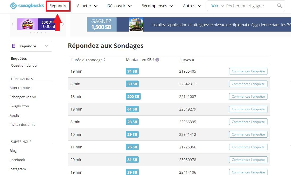Go to next carousel promo arrow
The image size is (291, 175).
click(63, 24)
